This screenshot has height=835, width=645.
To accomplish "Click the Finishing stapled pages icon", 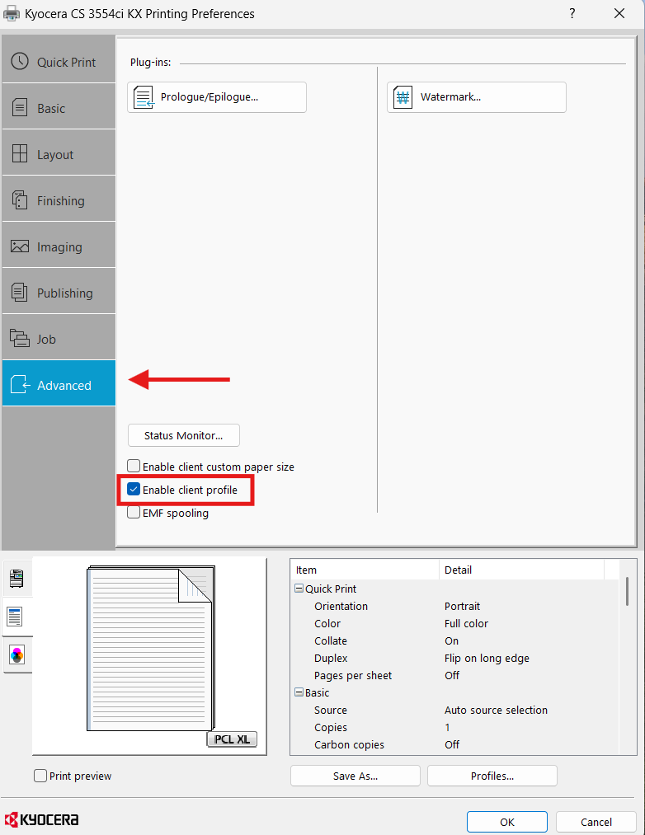I will point(20,199).
